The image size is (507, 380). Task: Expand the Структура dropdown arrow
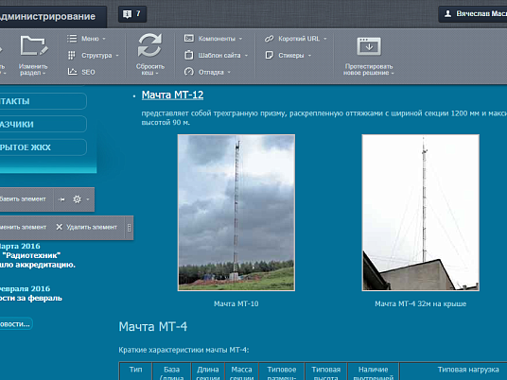click(x=117, y=56)
